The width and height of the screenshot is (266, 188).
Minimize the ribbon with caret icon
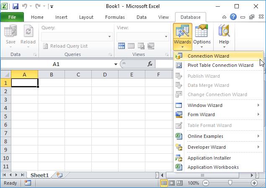224,17
